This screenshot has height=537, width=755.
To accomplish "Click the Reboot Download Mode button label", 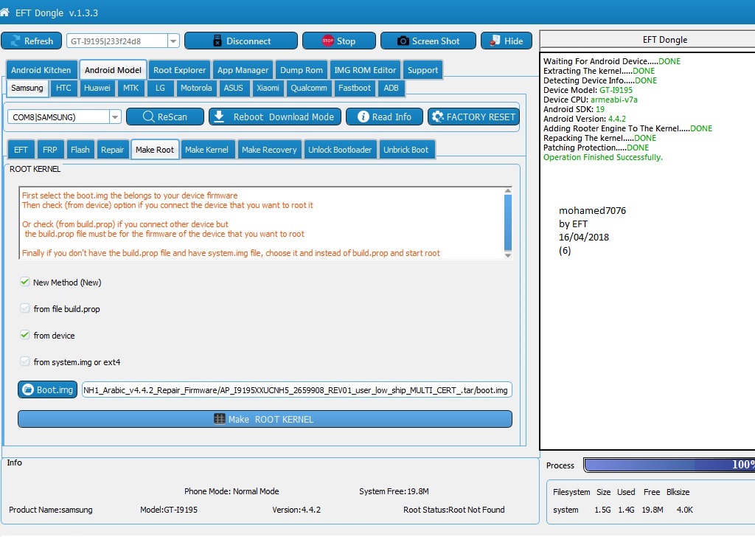I will point(284,117).
